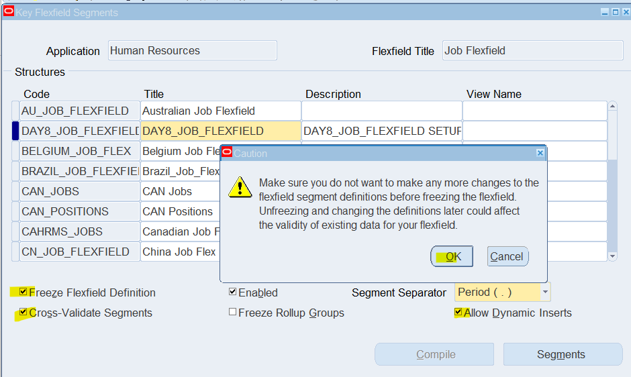Click scroll down arrow in Structures list
Viewport: 631px width, 377px height.
click(x=612, y=256)
